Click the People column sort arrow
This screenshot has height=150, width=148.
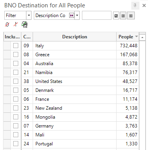[136, 36]
